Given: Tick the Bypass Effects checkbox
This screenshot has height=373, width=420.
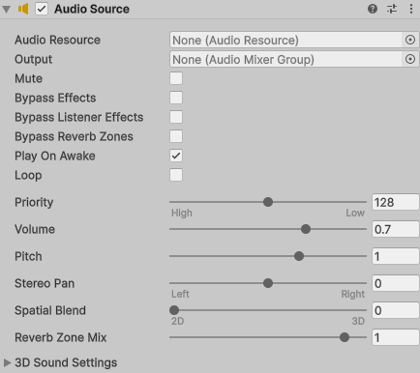Looking at the screenshot, I should [176, 98].
